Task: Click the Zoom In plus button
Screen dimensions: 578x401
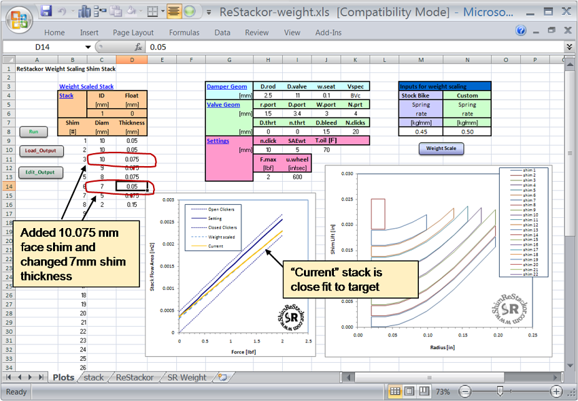Action: tap(556, 391)
